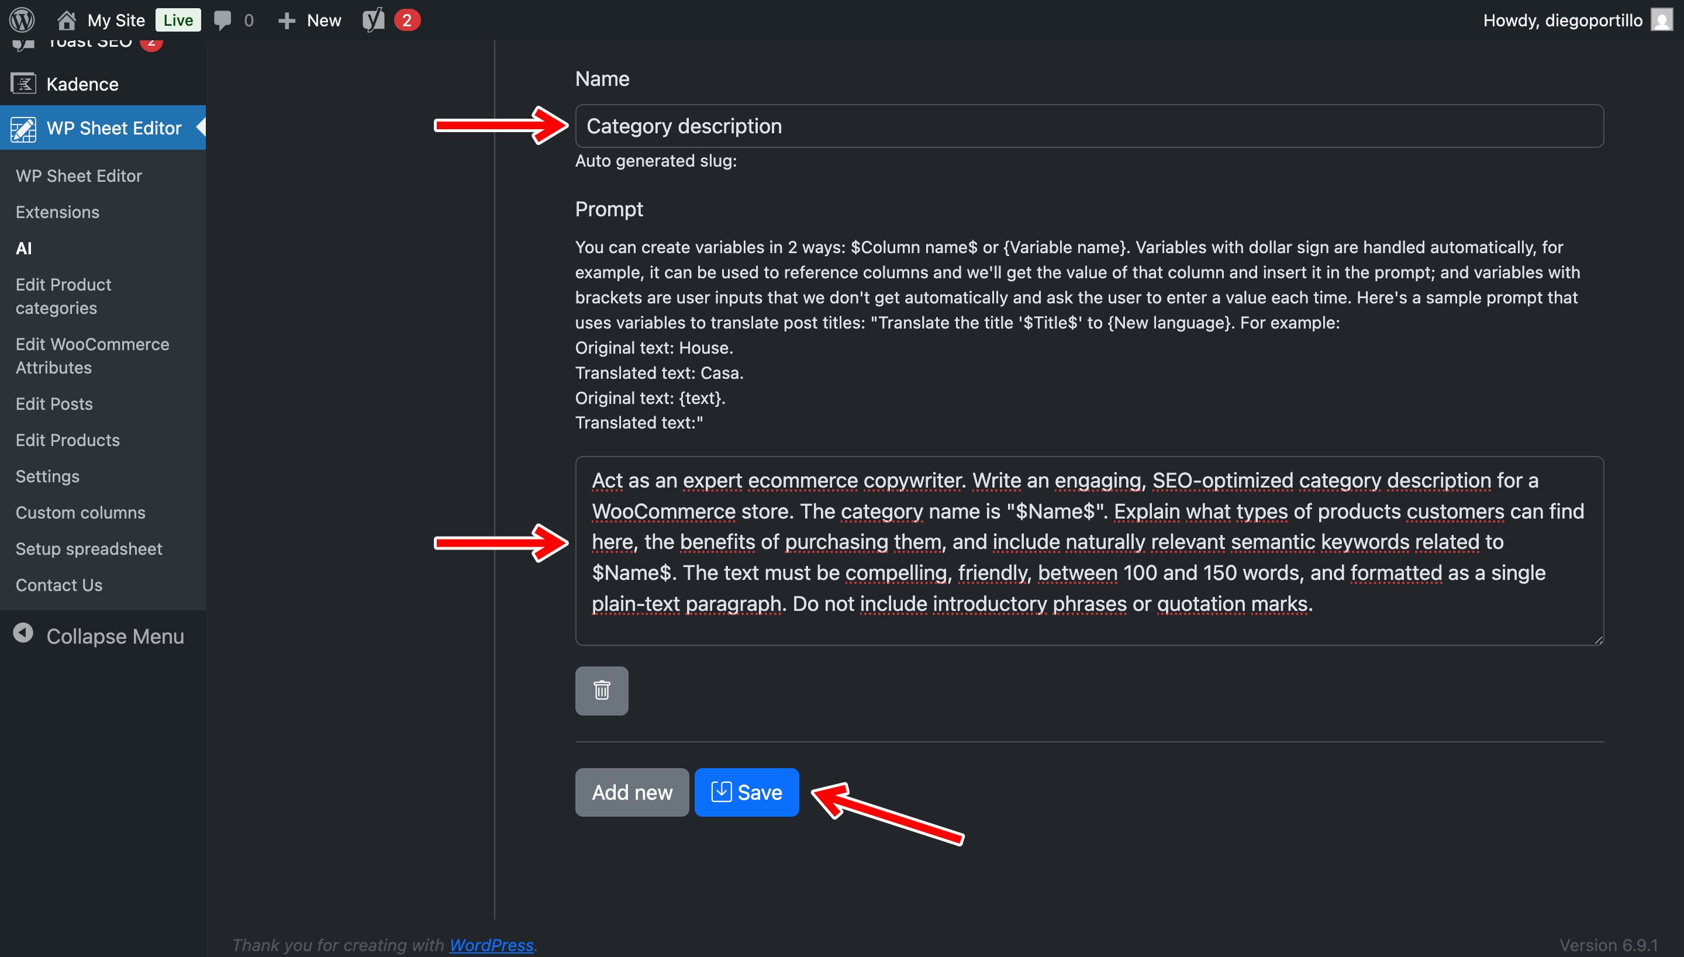Open the AI menu item
Viewport: 1684px width, 957px height.
[23, 248]
